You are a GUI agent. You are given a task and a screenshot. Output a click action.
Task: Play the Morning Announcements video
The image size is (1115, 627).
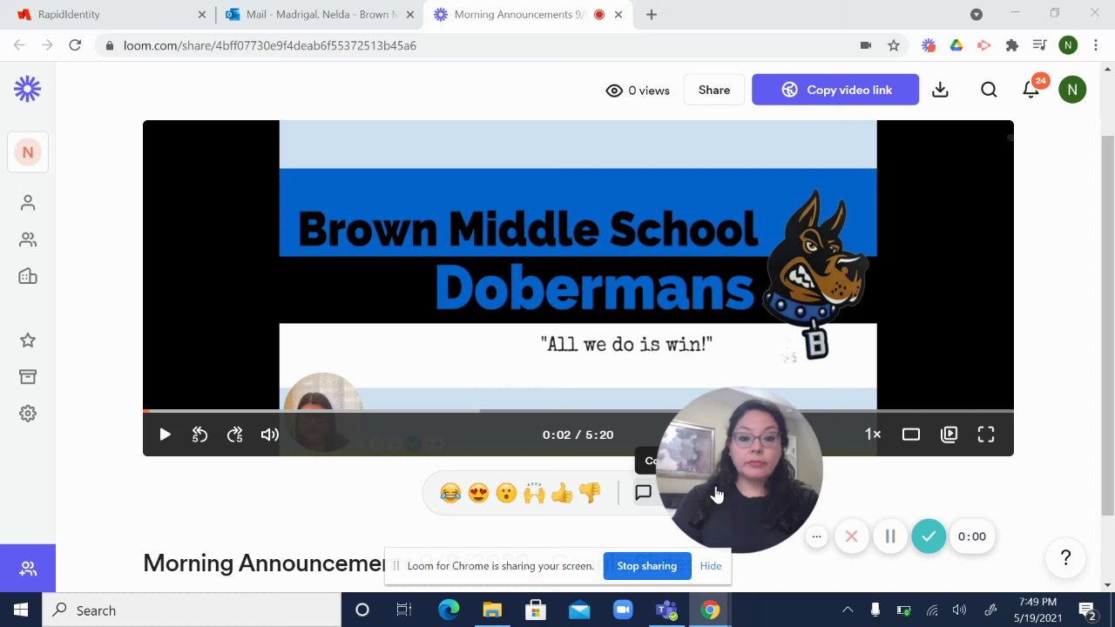(165, 435)
